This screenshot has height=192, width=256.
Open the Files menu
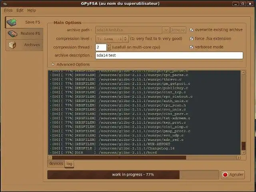8,10
